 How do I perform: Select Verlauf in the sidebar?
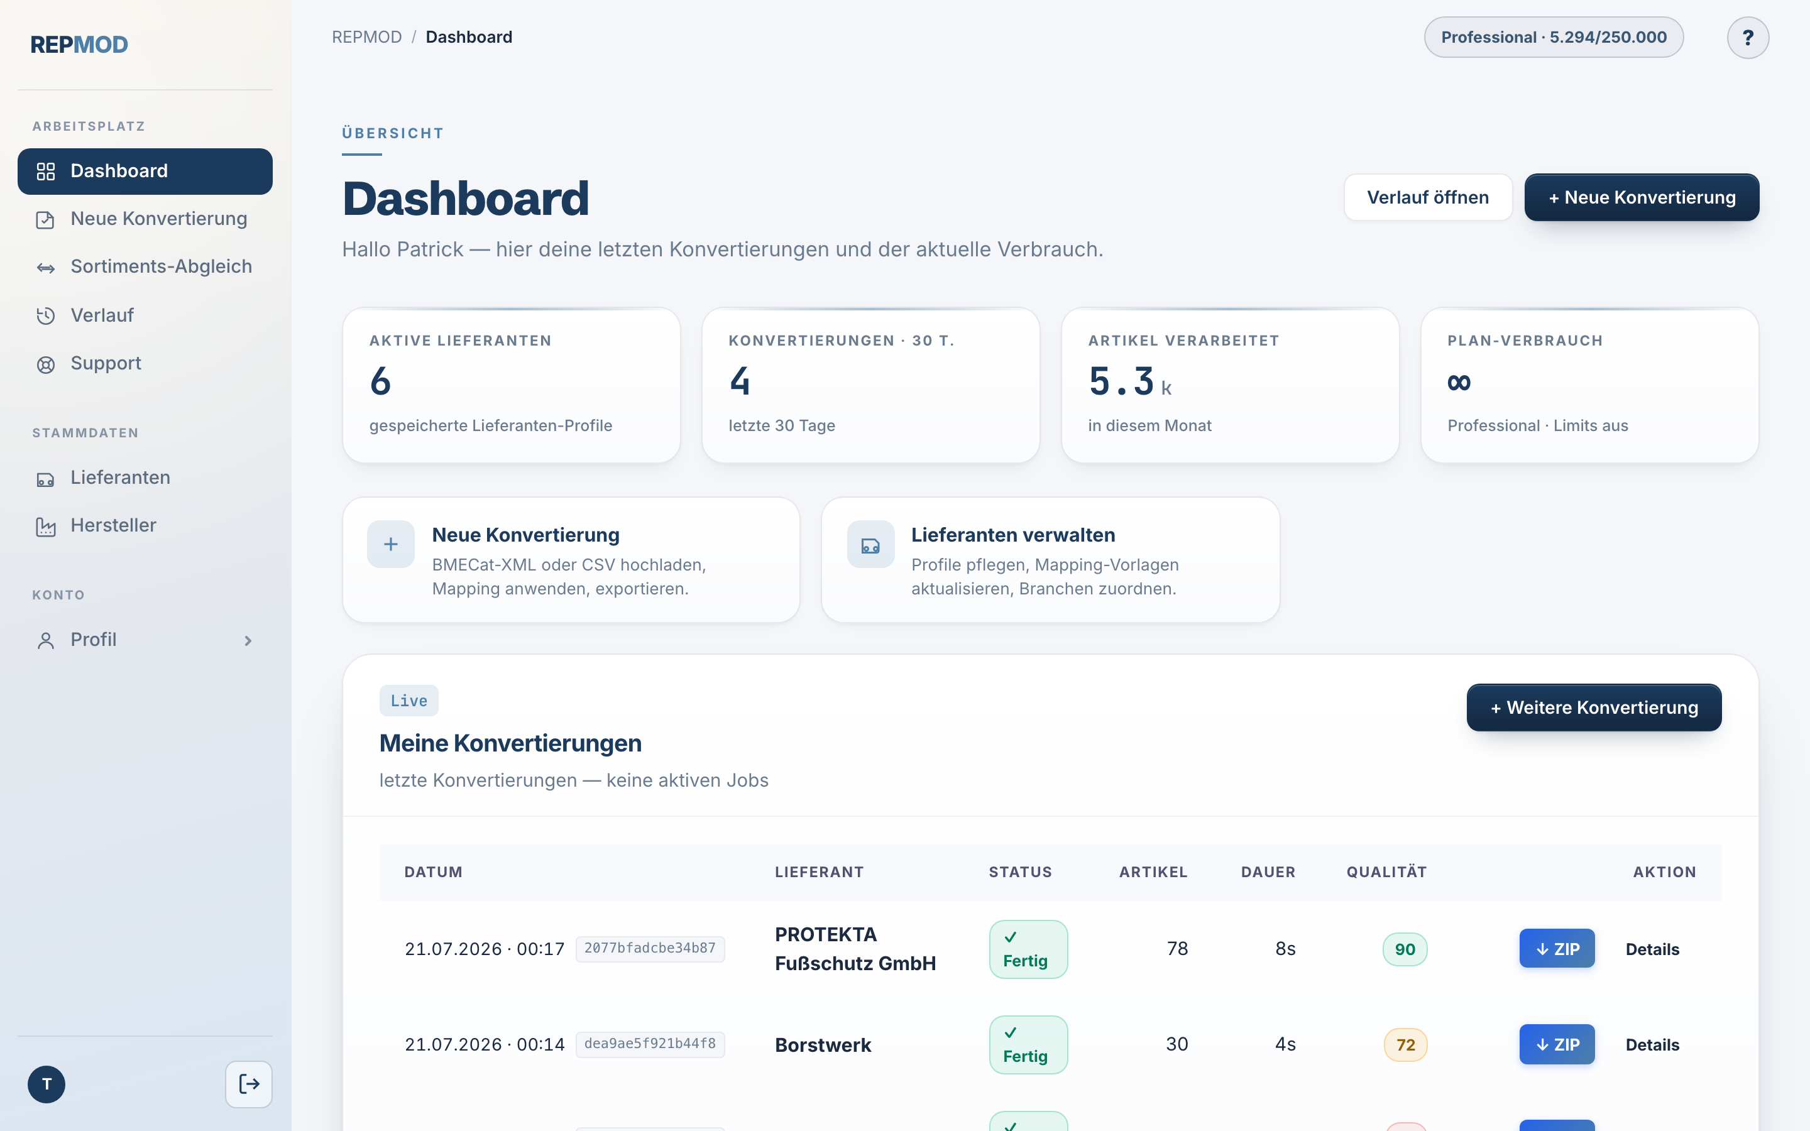point(145,315)
